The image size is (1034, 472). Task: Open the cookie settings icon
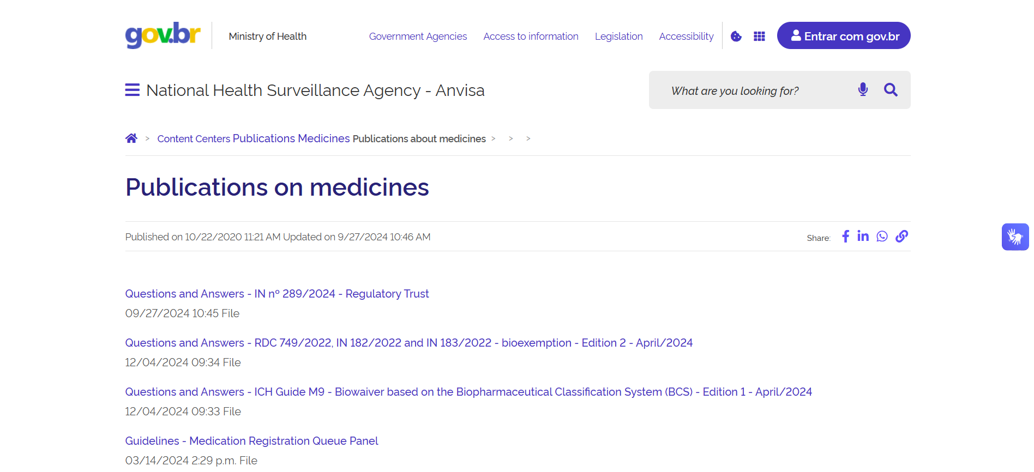pos(736,37)
